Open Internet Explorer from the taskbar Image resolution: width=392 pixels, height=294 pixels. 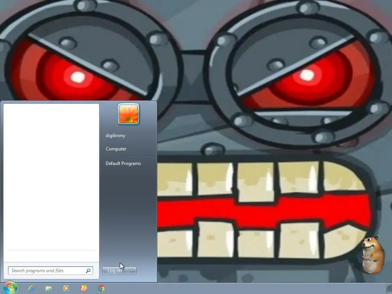coord(31,288)
